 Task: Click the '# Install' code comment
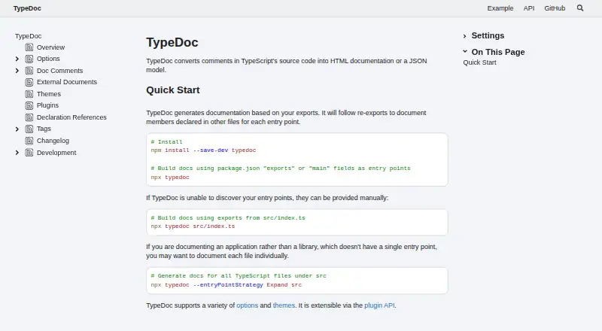[166, 141]
